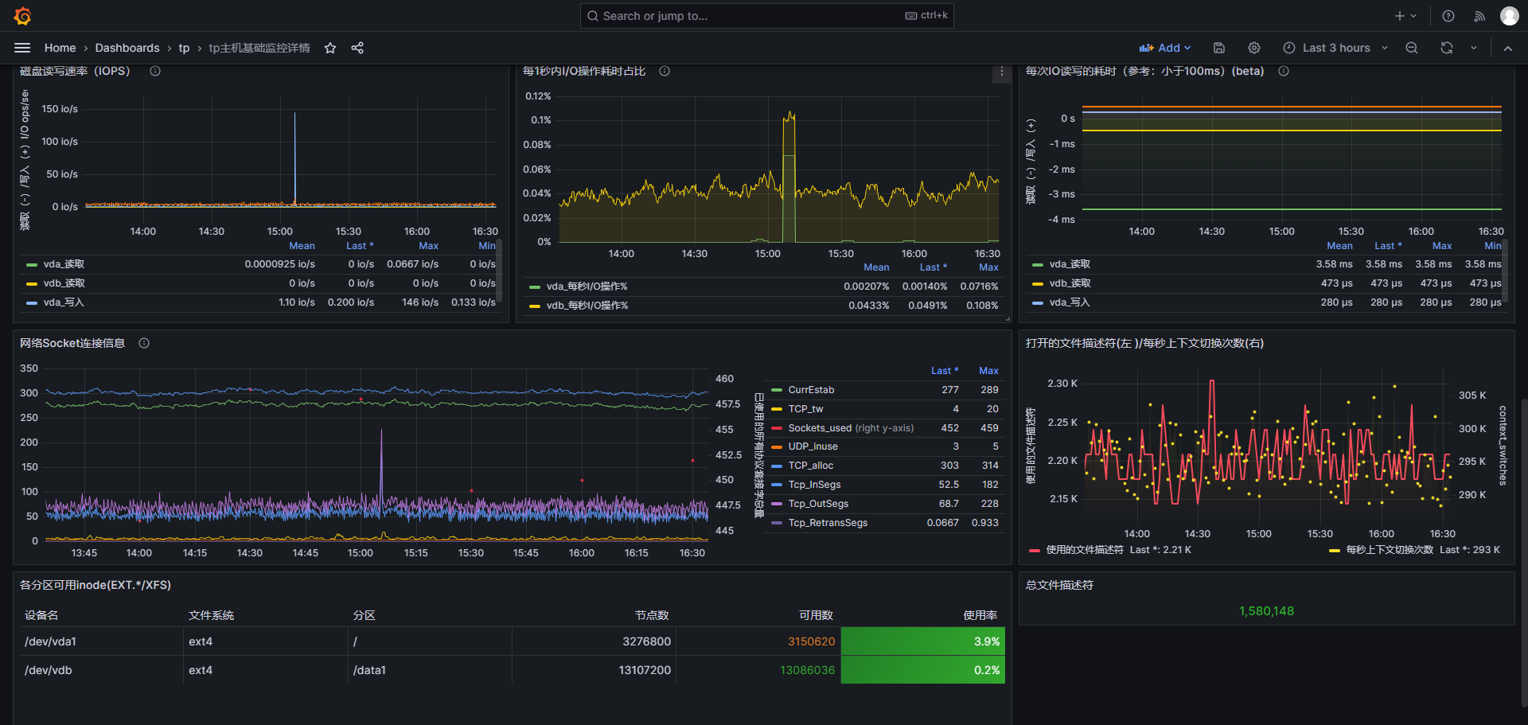Zoom out the time range

1411,48
